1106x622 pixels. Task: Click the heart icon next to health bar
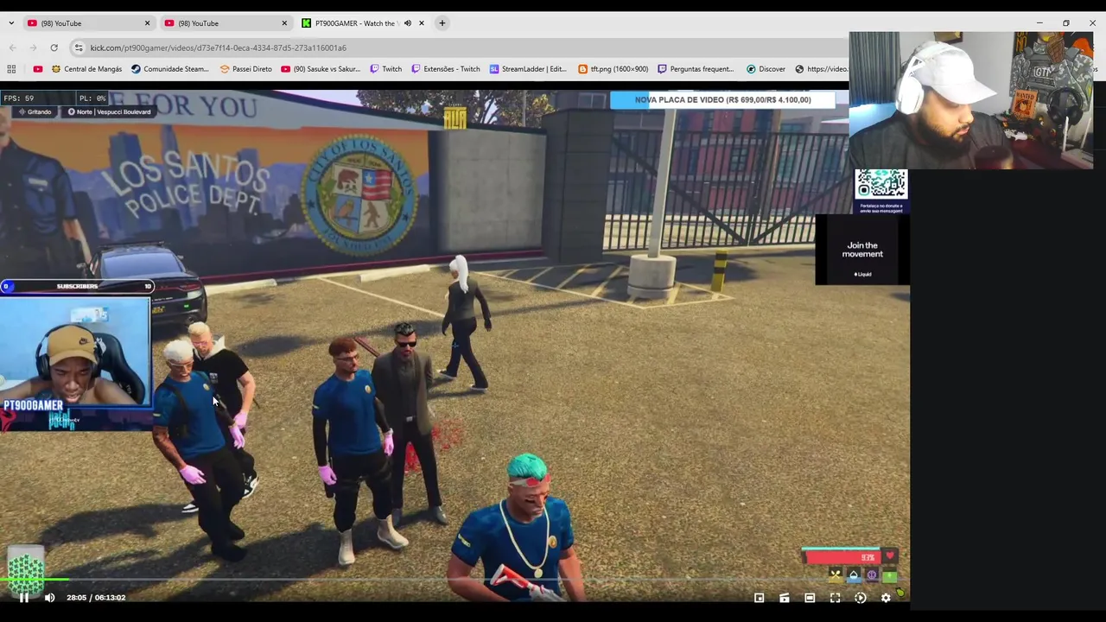[x=890, y=557]
